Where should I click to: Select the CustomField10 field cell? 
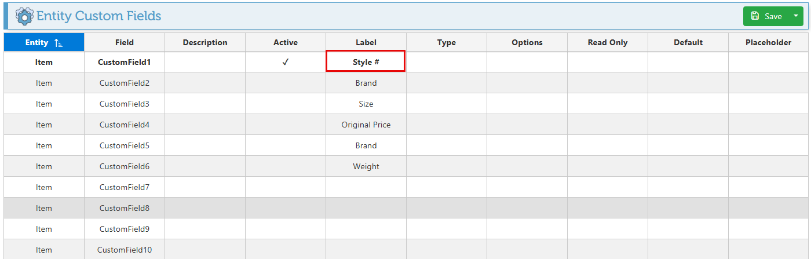click(125, 250)
